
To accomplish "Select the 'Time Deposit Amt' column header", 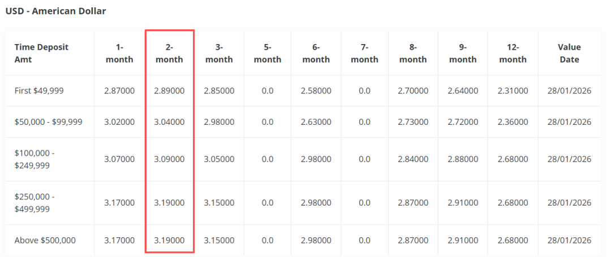I will click(41, 53).
